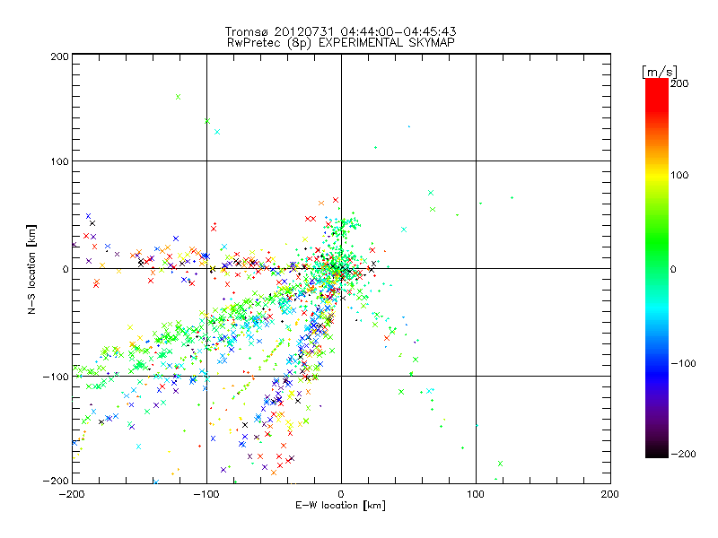Screen dimensions: 718x538
Task: Click the subtitle 'RwPretec (8p) EXPERIMENTAL SKYMAP'
Action: point(341,43)
